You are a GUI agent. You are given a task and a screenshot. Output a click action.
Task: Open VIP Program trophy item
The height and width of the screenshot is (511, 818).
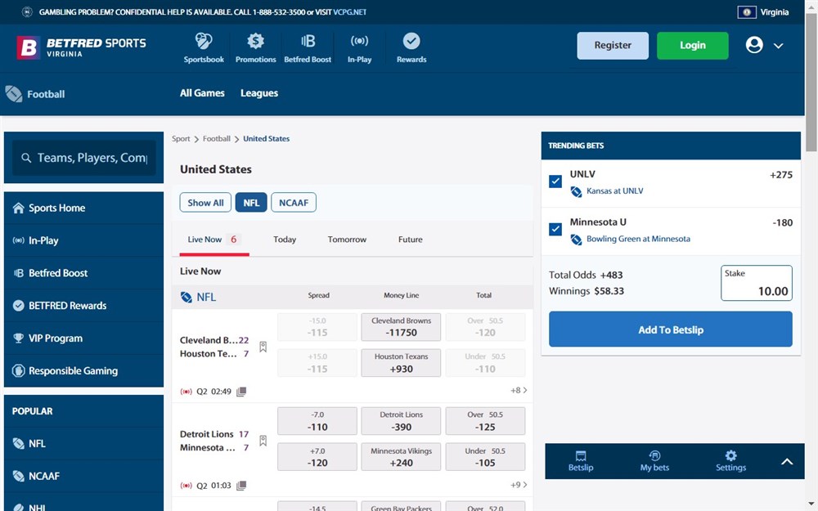(x=83, y=338)
